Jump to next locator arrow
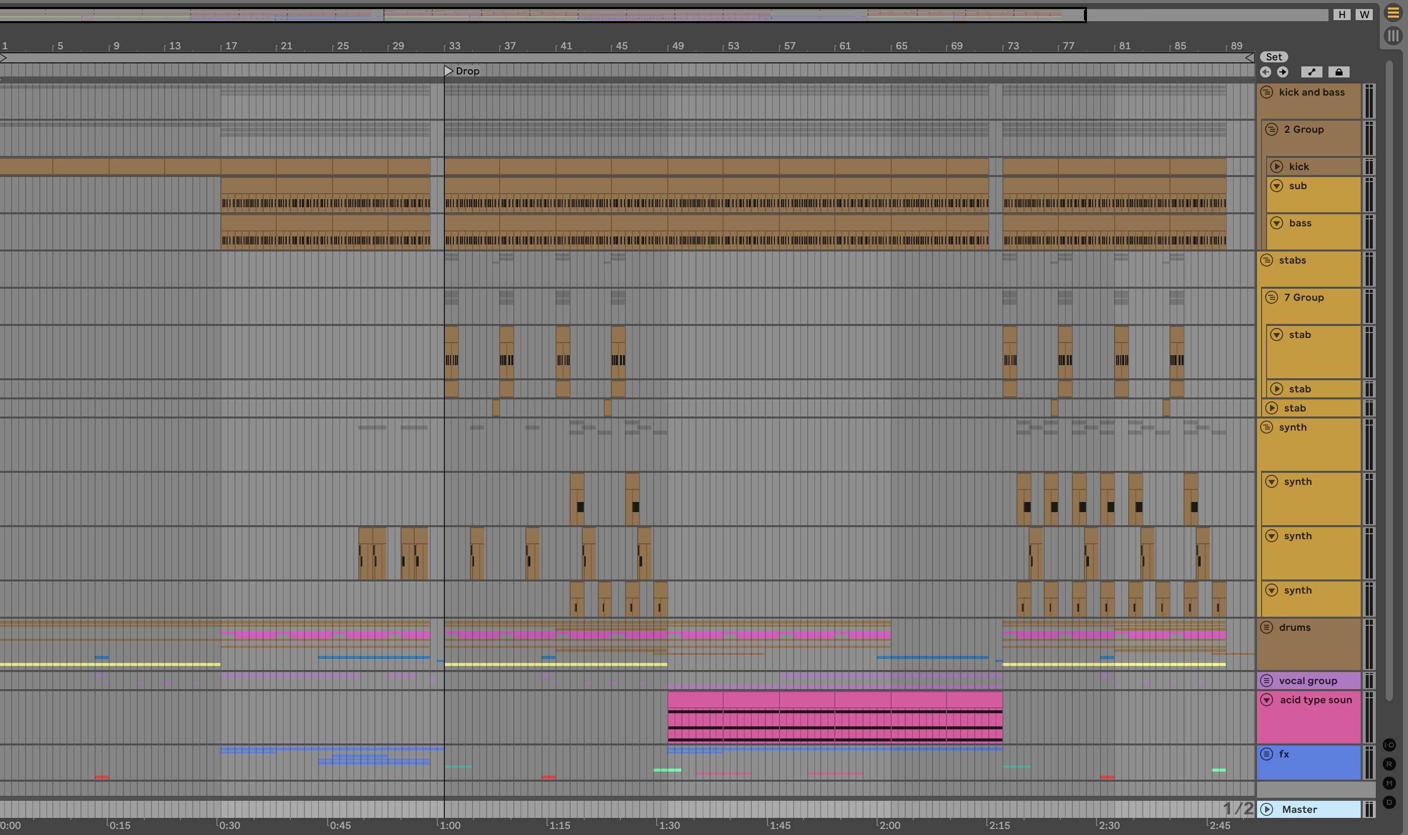This screenshot has height=835, width=1408. coord(1283,72)
